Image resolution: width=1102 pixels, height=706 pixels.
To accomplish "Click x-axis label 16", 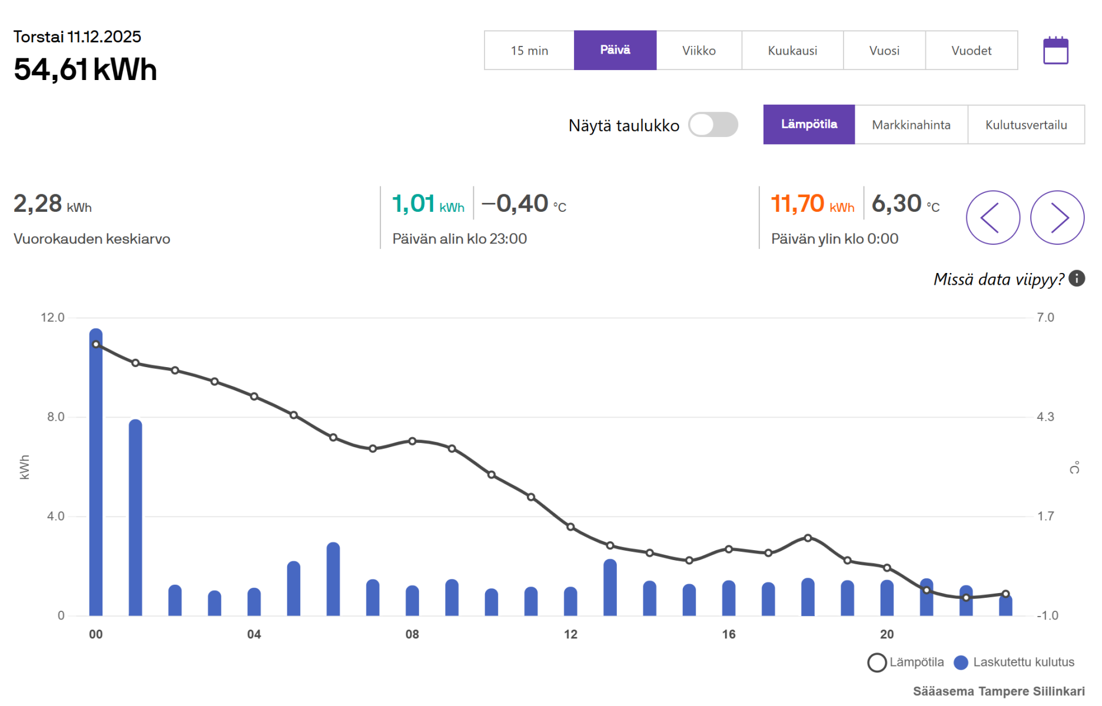I will 729,634.
